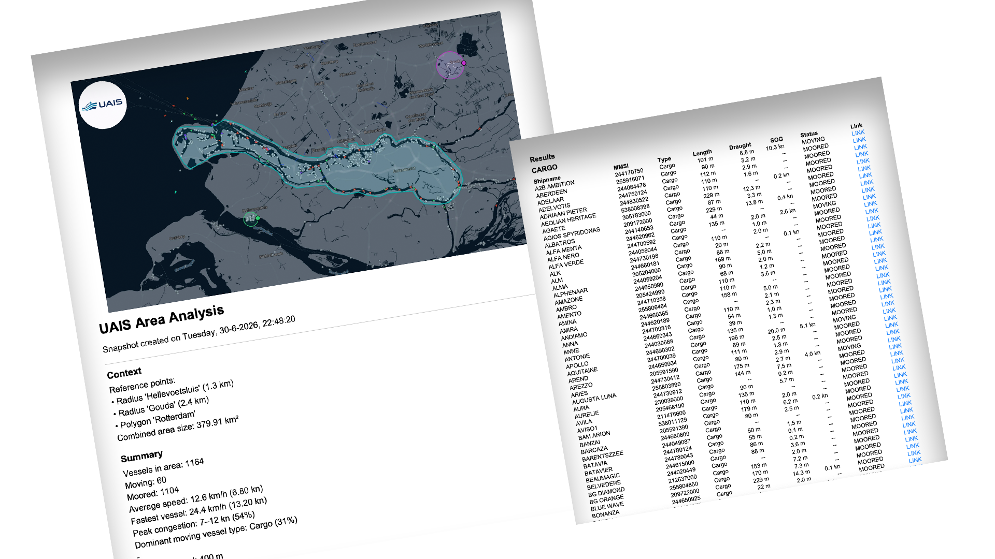Image resolution: width=995 pixels, height=559 pixels.
Task: Click the 'Length' column header
Action: [x=702, y=153]
